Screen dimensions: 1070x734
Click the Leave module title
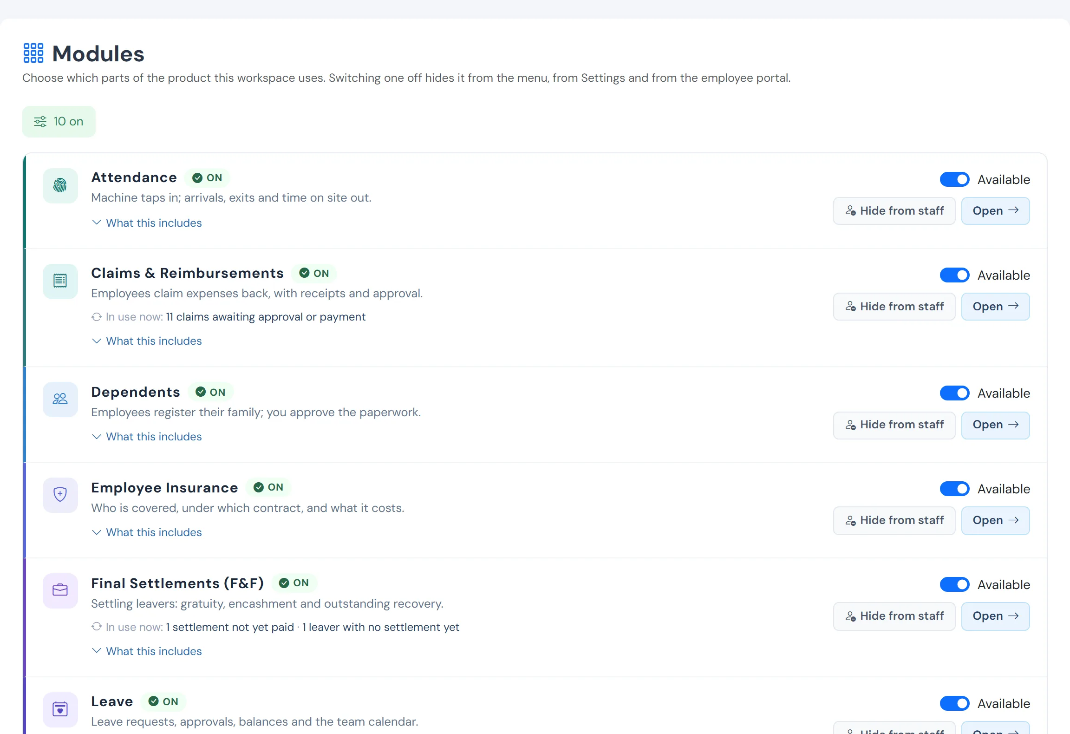[112, 701]
